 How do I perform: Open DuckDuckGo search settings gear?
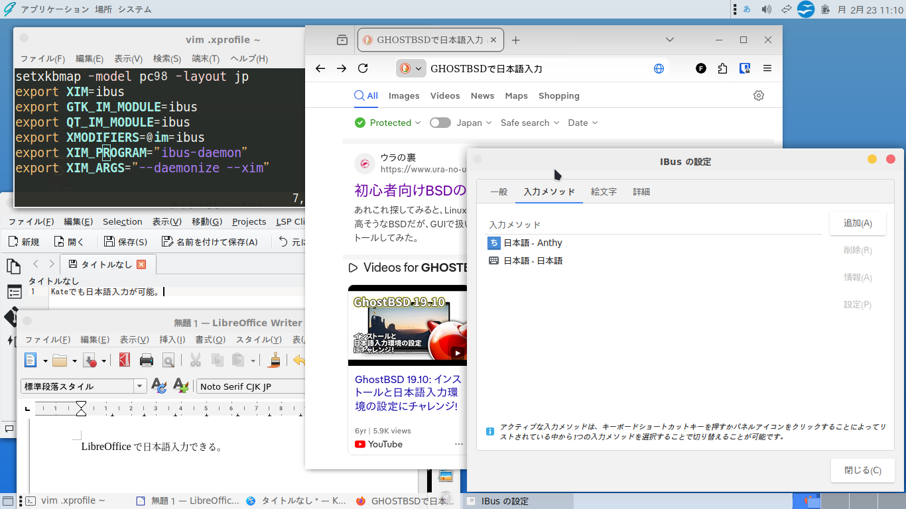759,95
